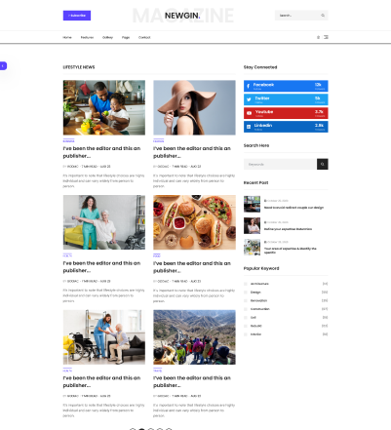Viewport: 391px width, 430px height.
Task: Select the Design keyword checkbox
Action: (x=246, y=293)
